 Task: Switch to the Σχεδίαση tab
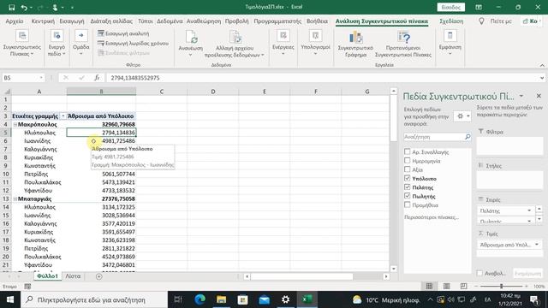click(451, 21)
